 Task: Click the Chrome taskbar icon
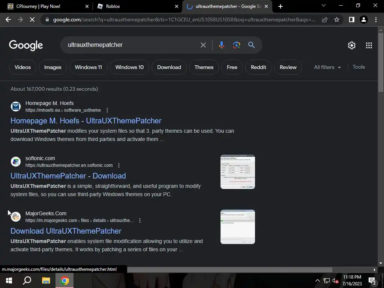click(64, 280)
